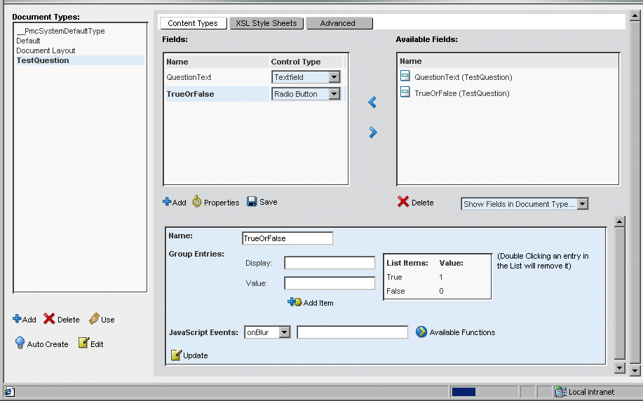
Task: Click the Auto Create lightbulb icon
Action: [20, 344]
